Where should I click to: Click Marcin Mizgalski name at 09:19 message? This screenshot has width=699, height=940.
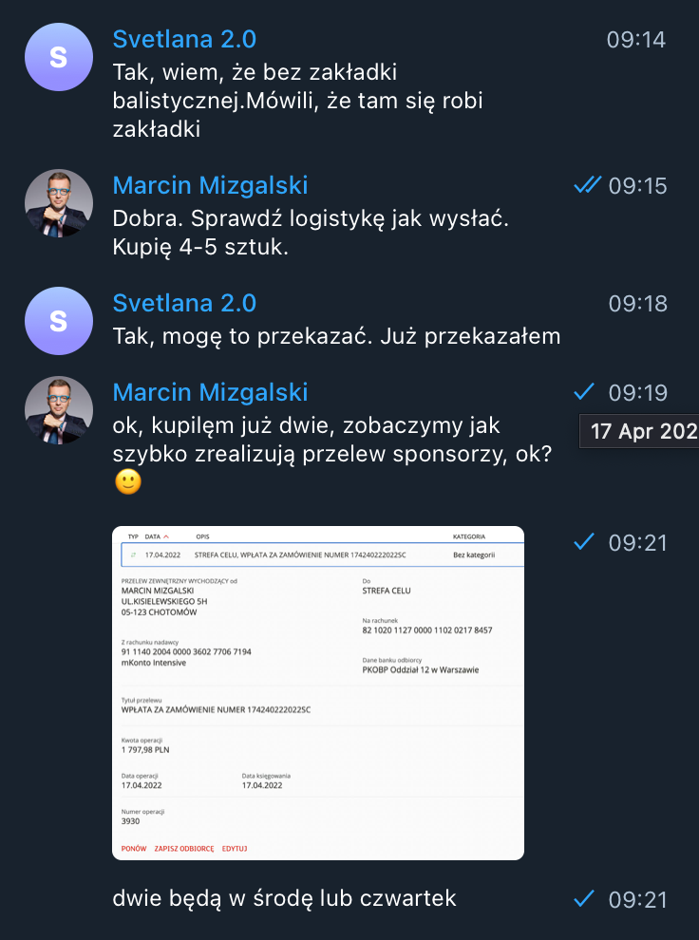(x=211, y=393)
